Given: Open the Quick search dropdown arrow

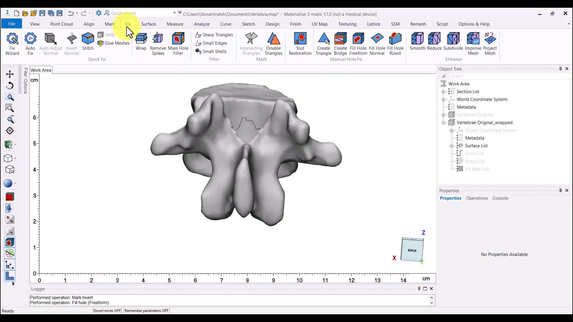Looking at the screenshot, I should pos(175,13).
